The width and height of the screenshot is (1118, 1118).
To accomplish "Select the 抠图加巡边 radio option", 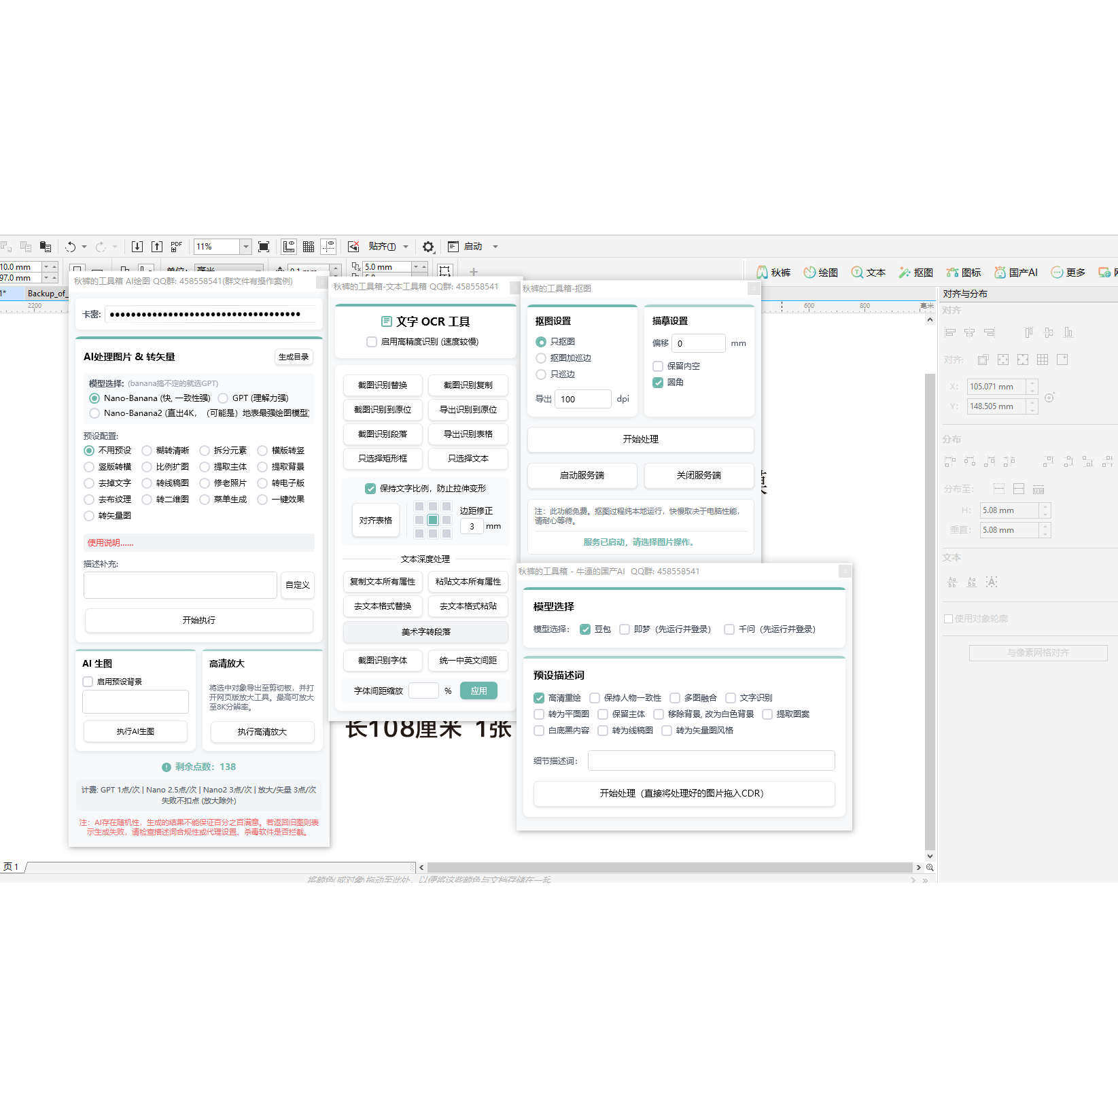I will (x=541, y=358).
